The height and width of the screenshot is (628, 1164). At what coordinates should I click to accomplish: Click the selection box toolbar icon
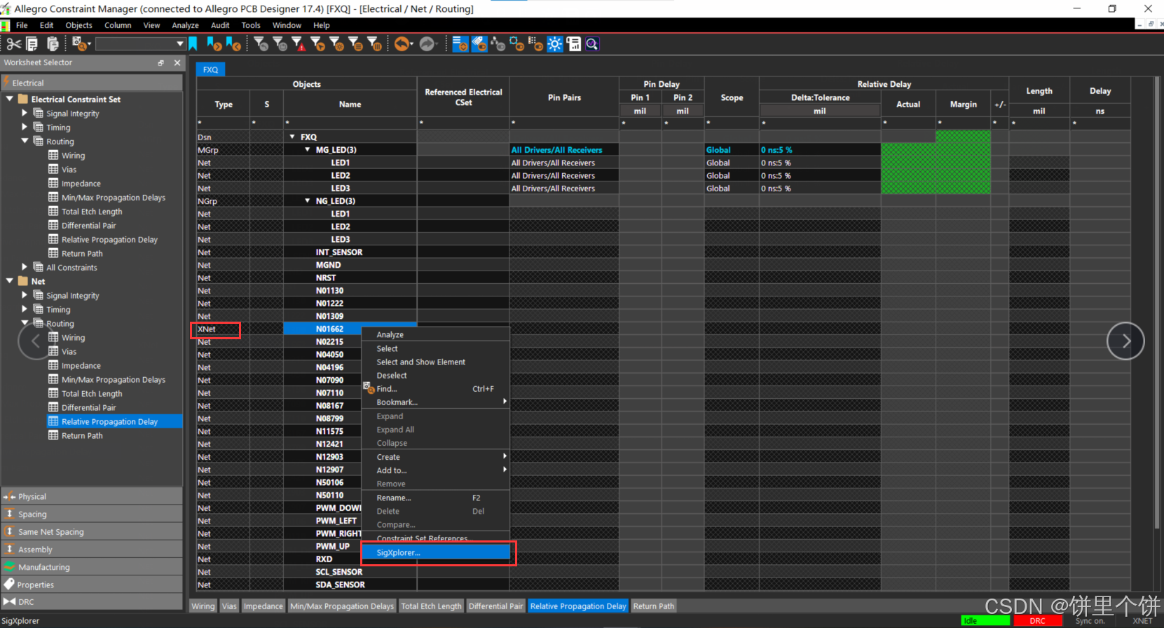coord(516,44)
